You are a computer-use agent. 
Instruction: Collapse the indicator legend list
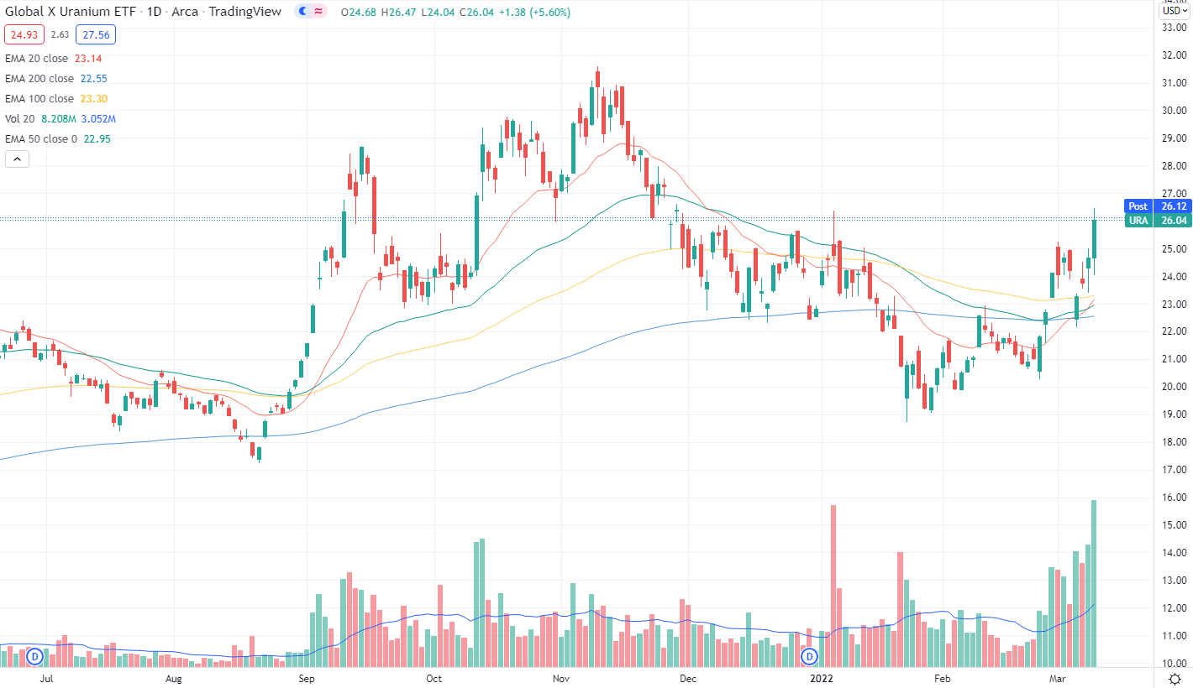click(18, 159)
